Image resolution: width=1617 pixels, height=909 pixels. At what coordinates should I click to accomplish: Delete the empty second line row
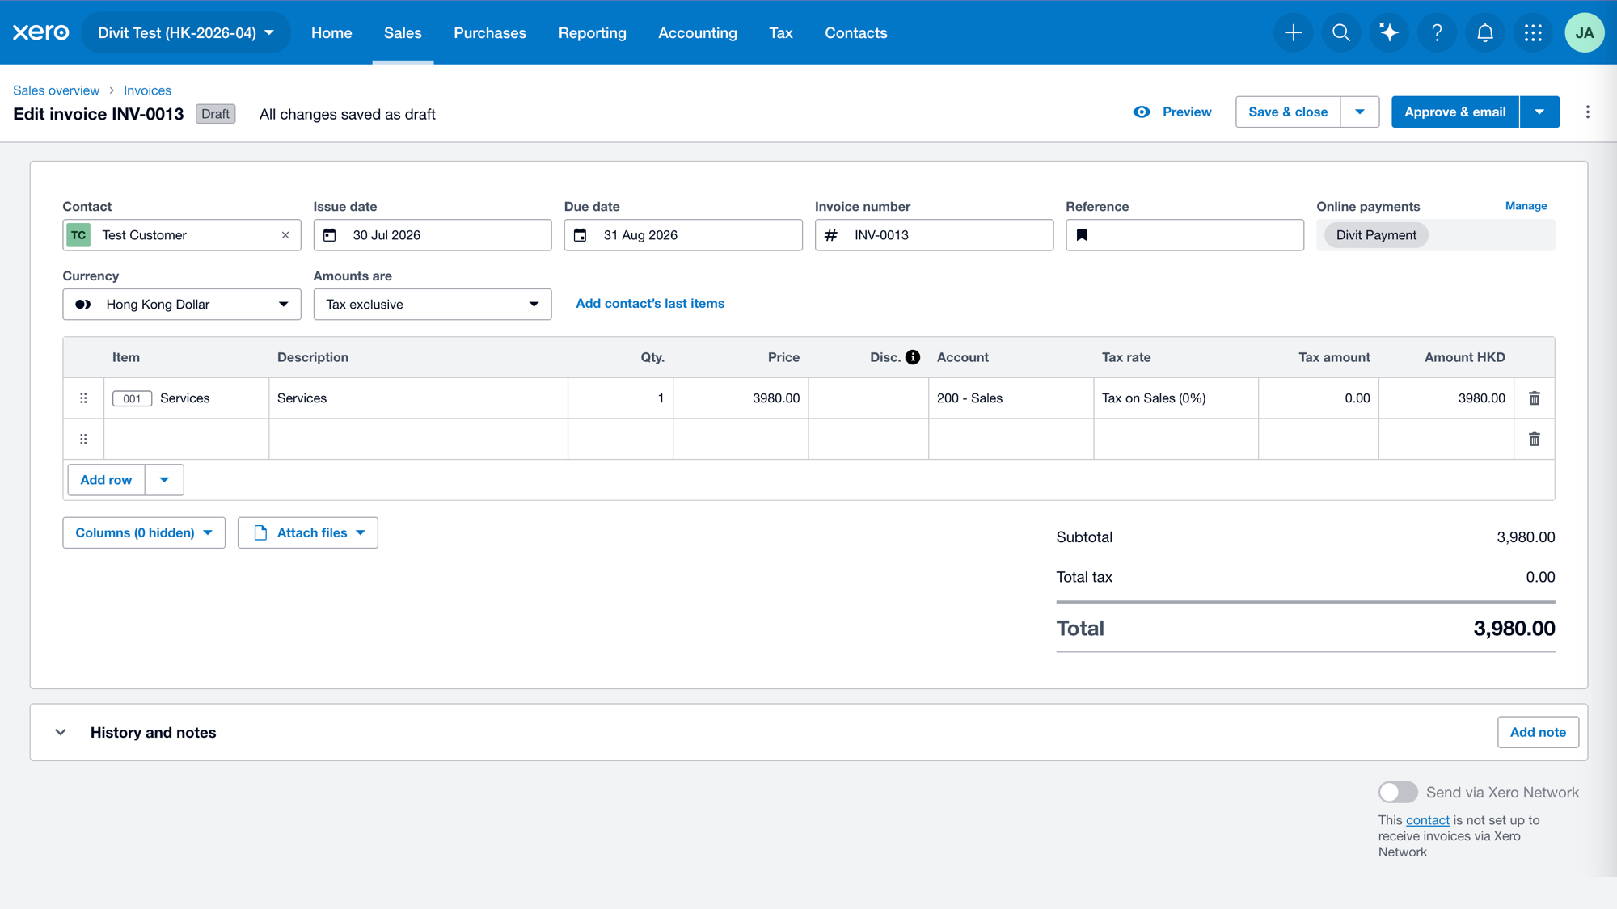tap(1535, 440)
